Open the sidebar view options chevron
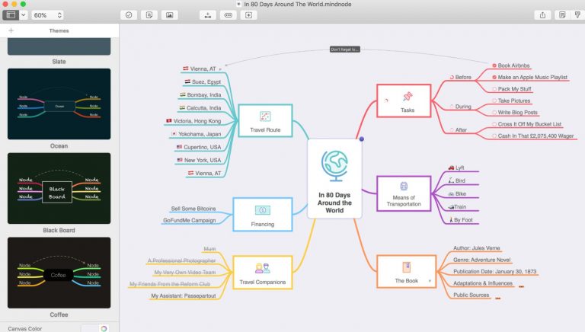 point(24,15)
